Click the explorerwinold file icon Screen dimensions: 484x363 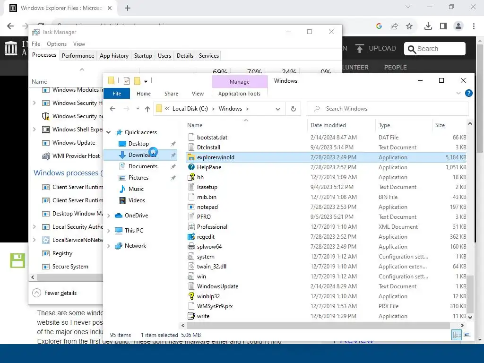pos(191,157)
